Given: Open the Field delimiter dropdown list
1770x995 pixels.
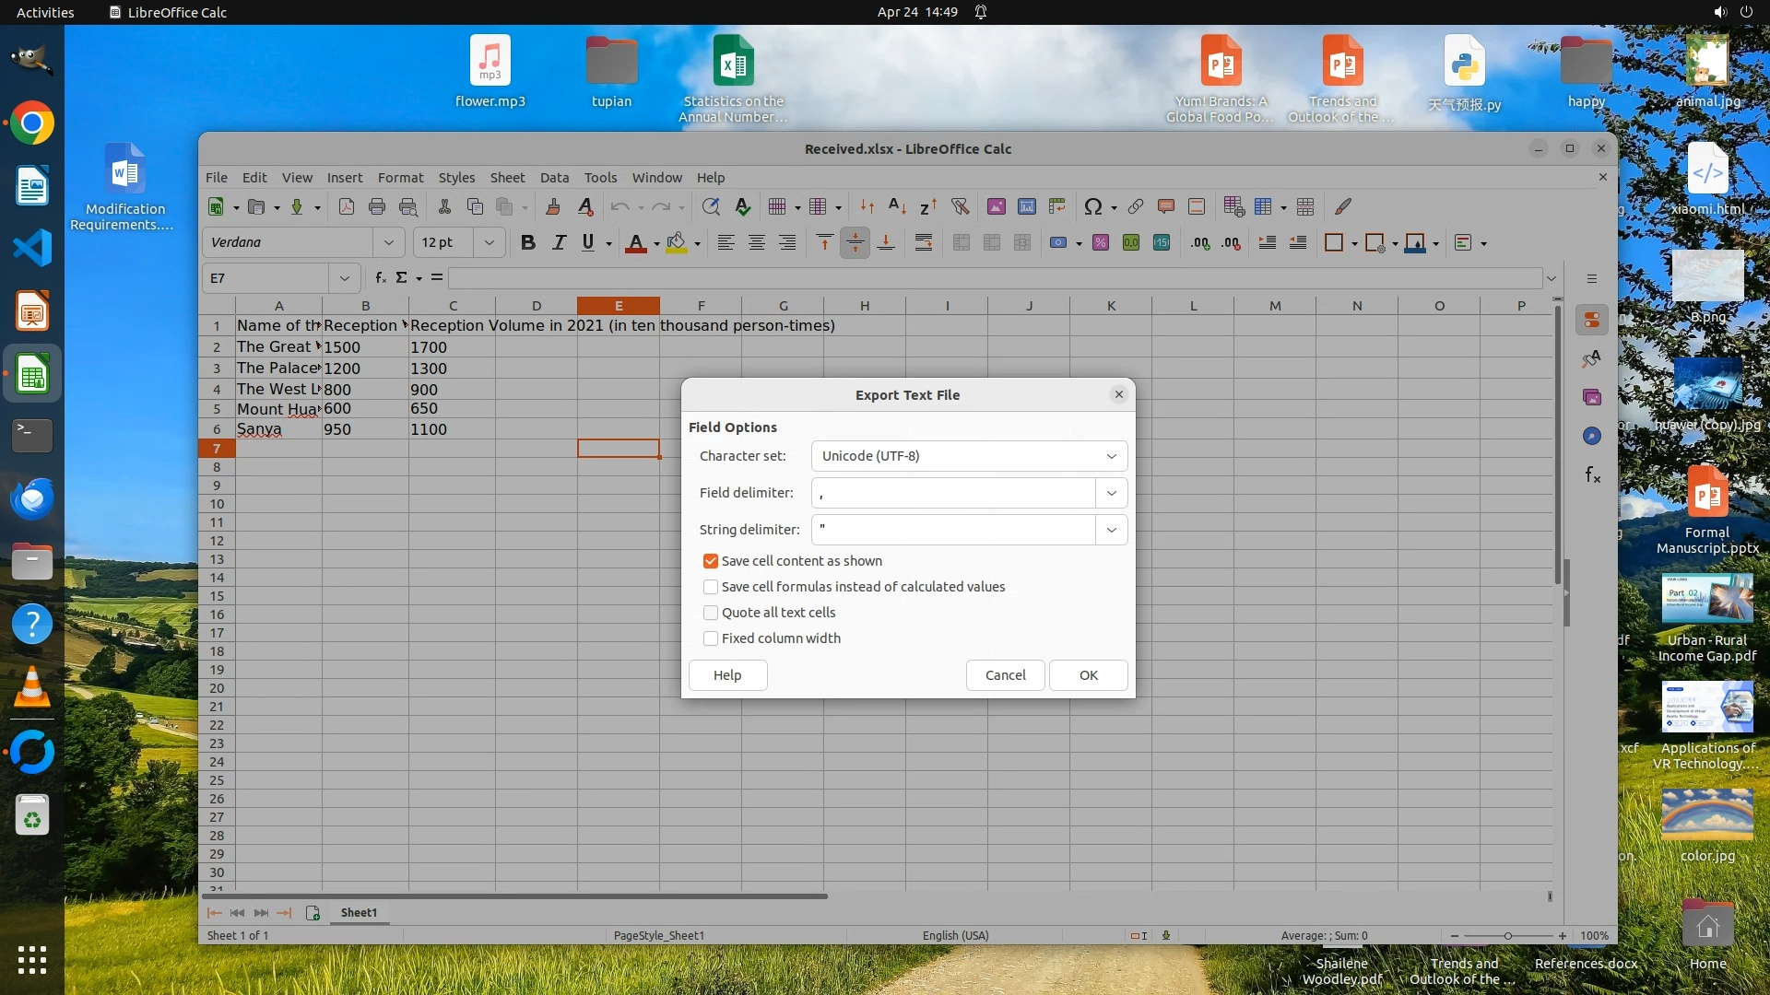Looking at the screenshot, I should pos(1111,493).
